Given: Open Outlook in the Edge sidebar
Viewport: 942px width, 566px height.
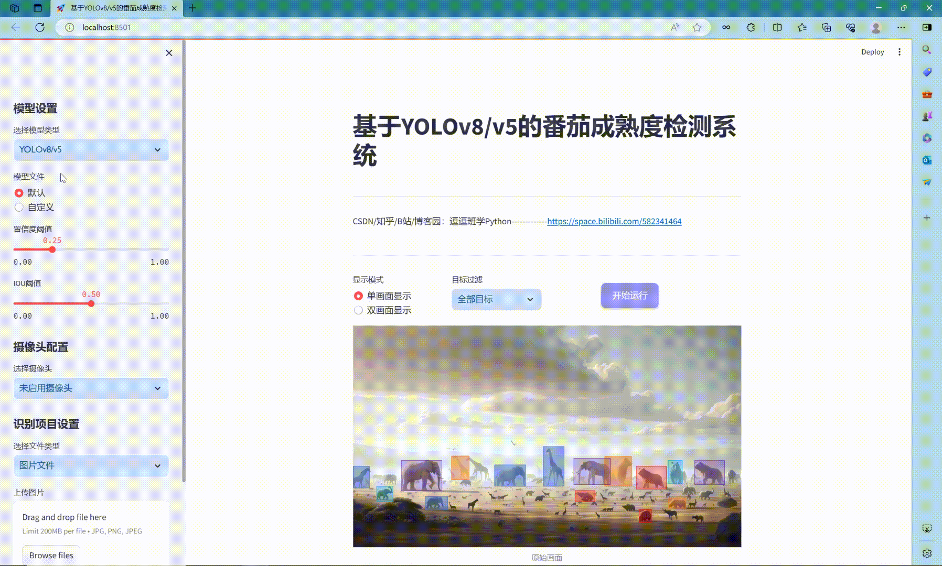Looking at the screenshot, I should point(927,160).
